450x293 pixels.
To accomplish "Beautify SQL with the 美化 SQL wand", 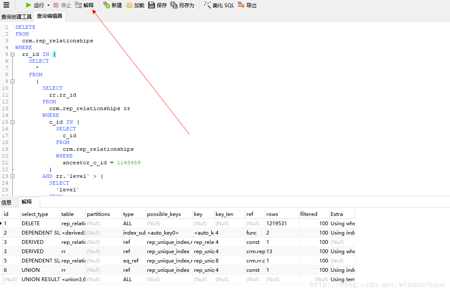I will click(207, 5).
